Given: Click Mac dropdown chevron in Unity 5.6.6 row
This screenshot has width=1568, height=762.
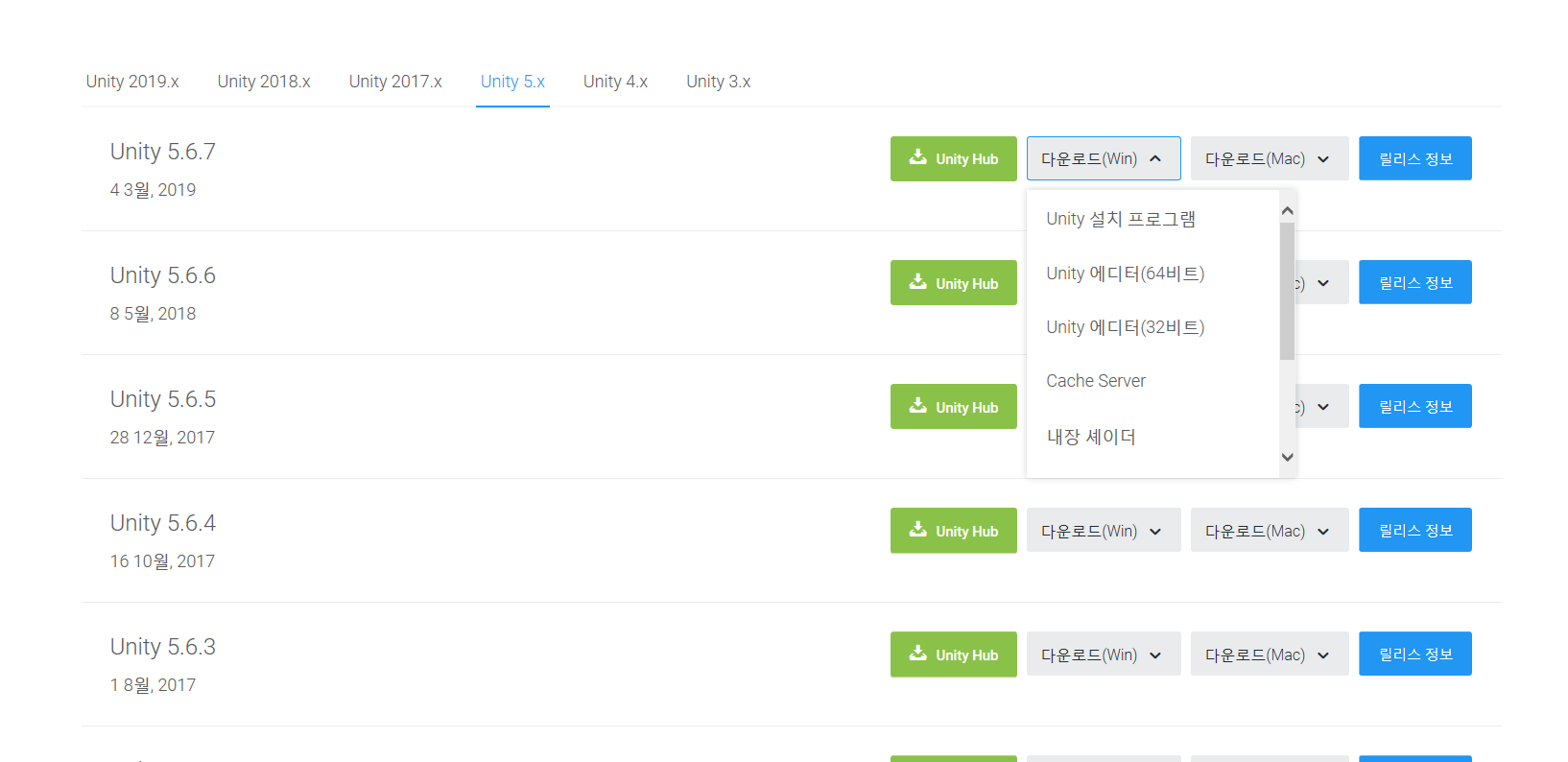Looking at the screenshot, I should [1323, 283].
